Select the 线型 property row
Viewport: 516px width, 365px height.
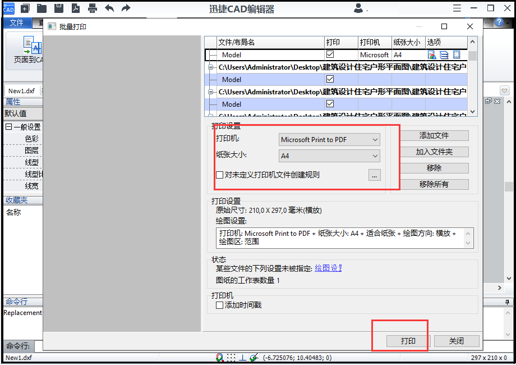(23, 162)
